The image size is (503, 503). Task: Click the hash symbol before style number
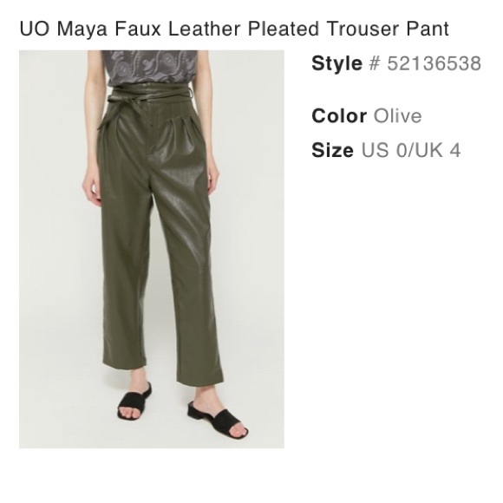click(374, 63)
